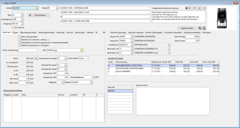This screenshot has height=128, width=240.
Task: Open lookup next to Plaats field
Action: [91, 82]
